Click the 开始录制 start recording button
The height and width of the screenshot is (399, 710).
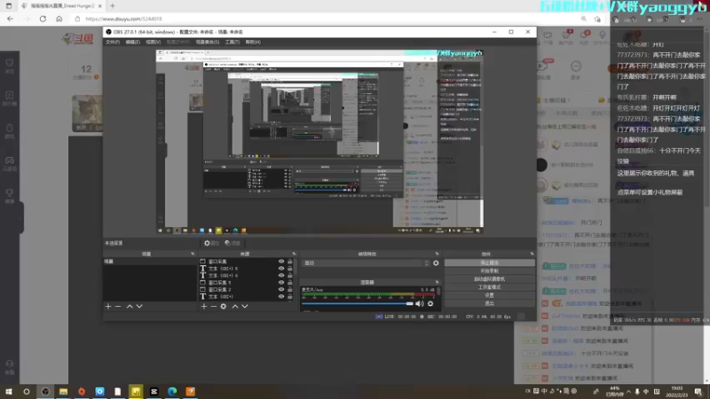pos(489,271)
